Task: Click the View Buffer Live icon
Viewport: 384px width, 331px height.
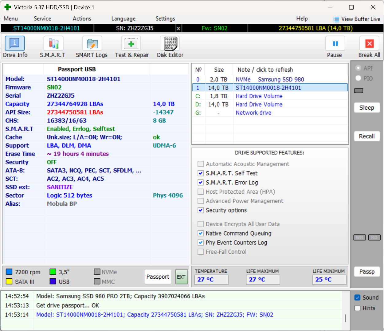Action: coord(336,19)
